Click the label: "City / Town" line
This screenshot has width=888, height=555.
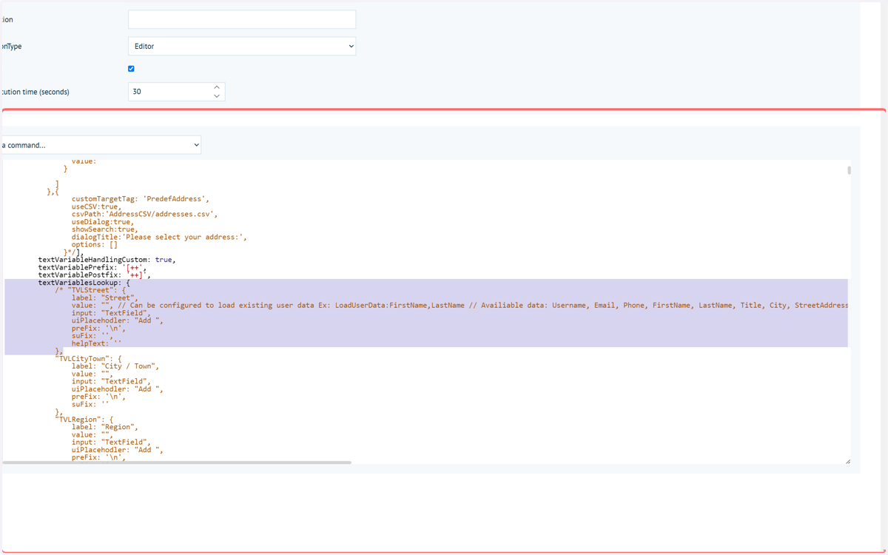point(115,366)
